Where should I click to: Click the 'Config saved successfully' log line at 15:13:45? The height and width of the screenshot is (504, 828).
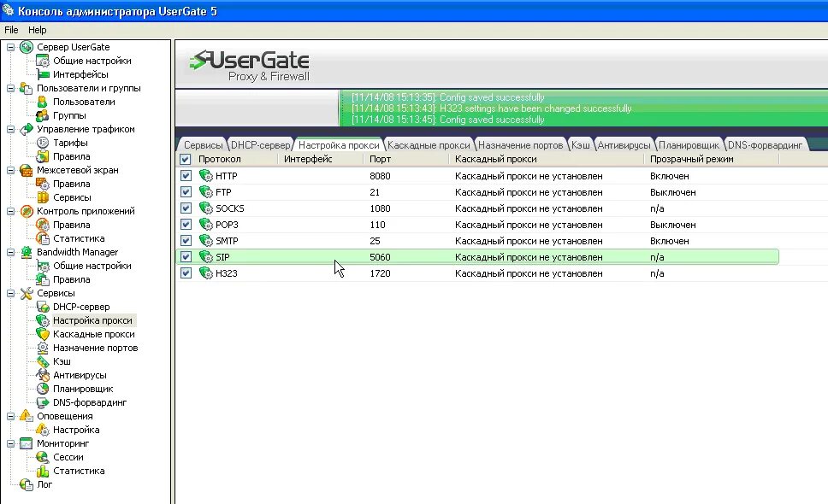pyautogui.click(x=448, y=120)
